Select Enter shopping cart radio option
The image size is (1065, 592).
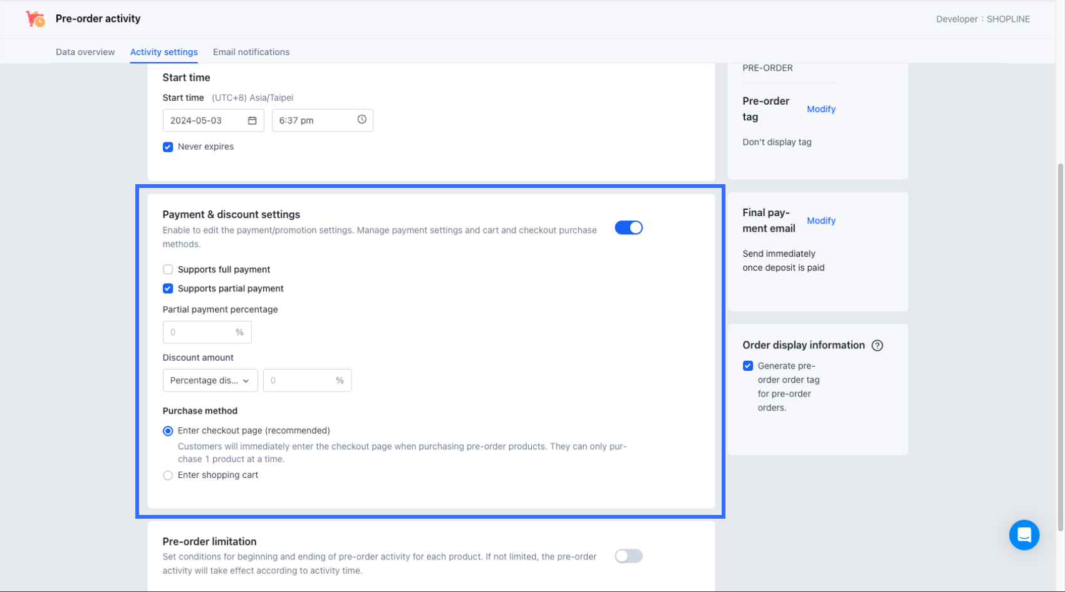tap(168, 475)
